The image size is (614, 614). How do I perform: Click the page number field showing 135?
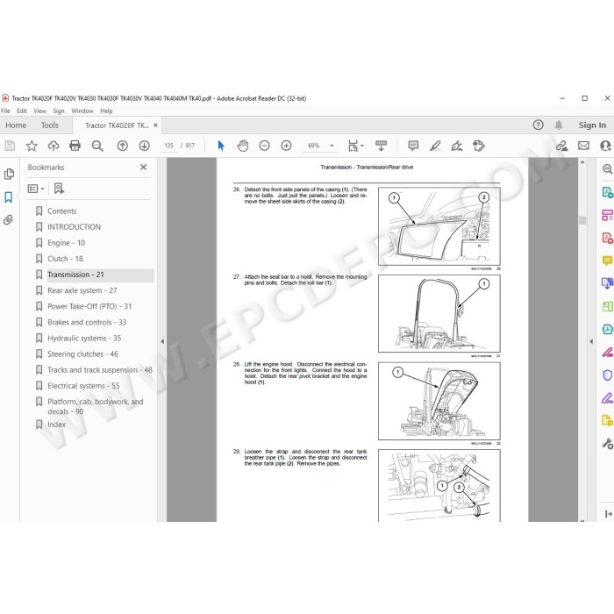(168, 146)
